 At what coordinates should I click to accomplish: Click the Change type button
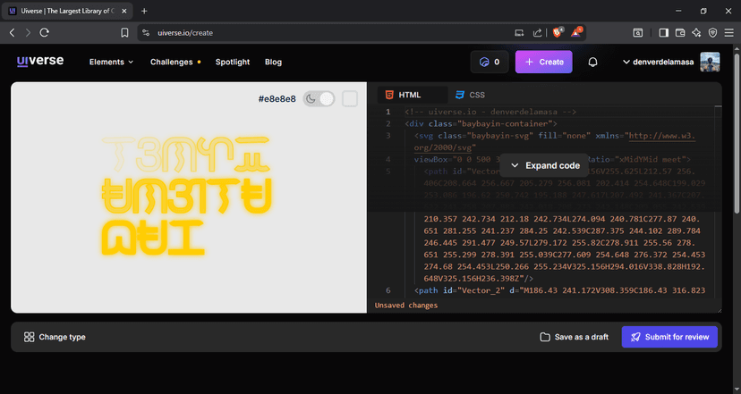tap(55, 337)
